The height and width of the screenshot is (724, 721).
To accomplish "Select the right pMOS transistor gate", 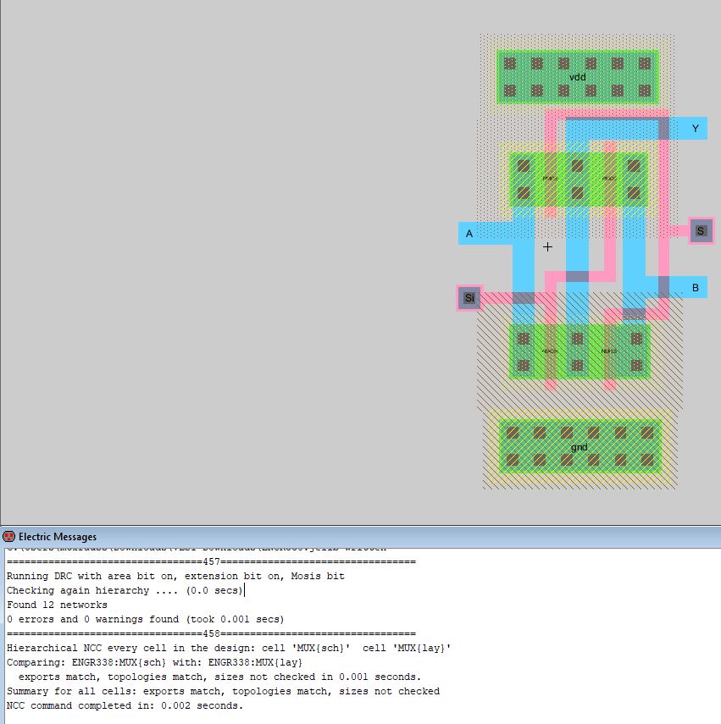I will 610,180.
